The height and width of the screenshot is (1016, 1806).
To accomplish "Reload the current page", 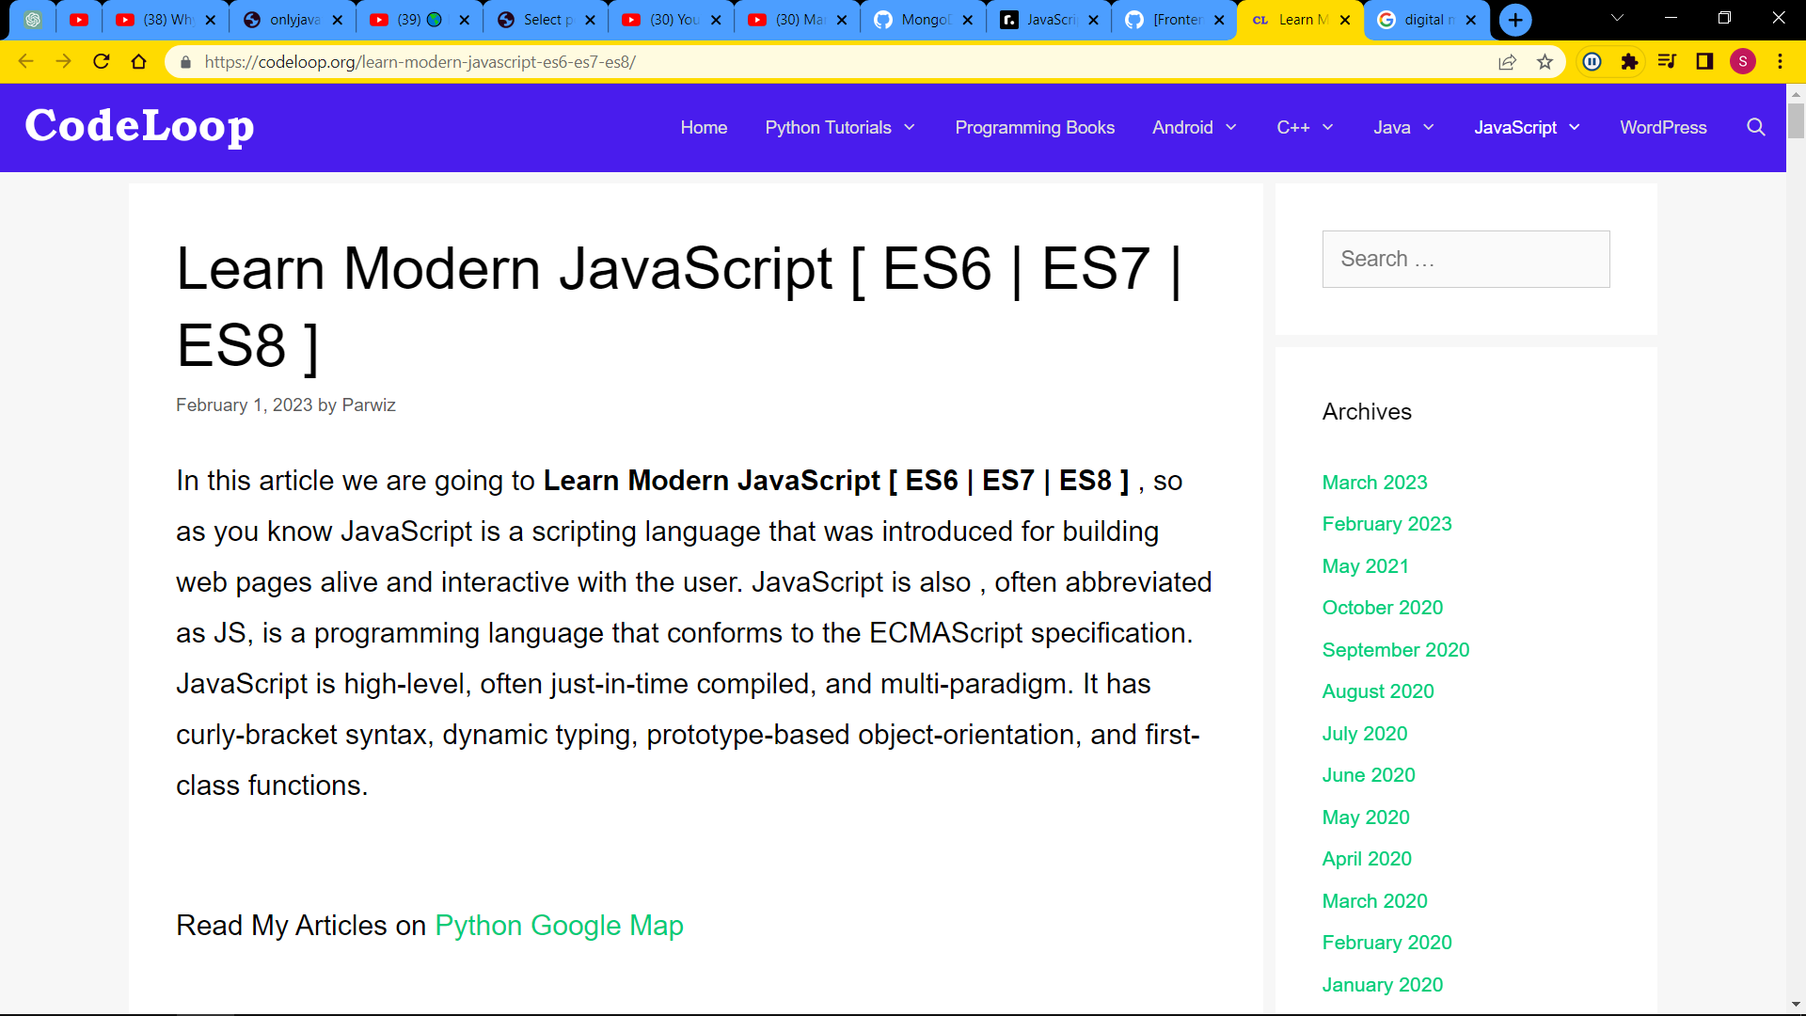I will click(102, 61).
